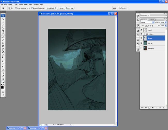
Task: Select the Lasso tool
Action: click(3, 25)
